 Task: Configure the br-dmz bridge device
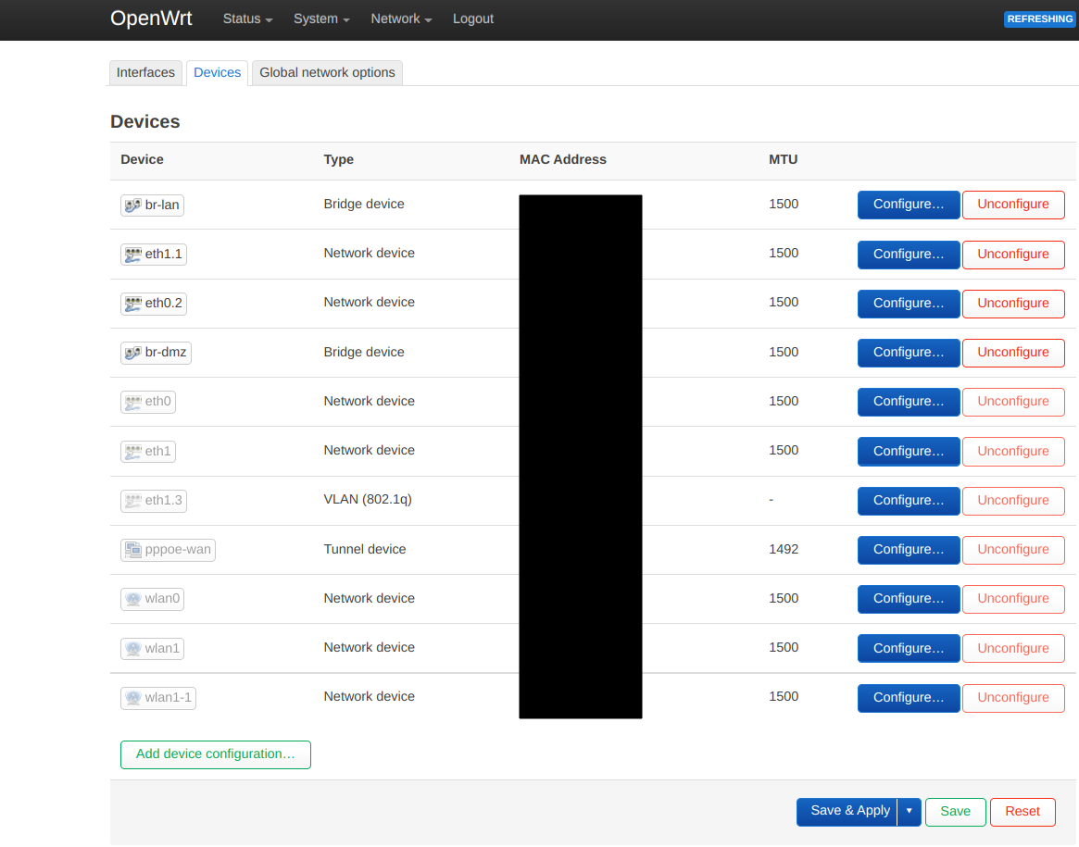[x=909, y=353]
